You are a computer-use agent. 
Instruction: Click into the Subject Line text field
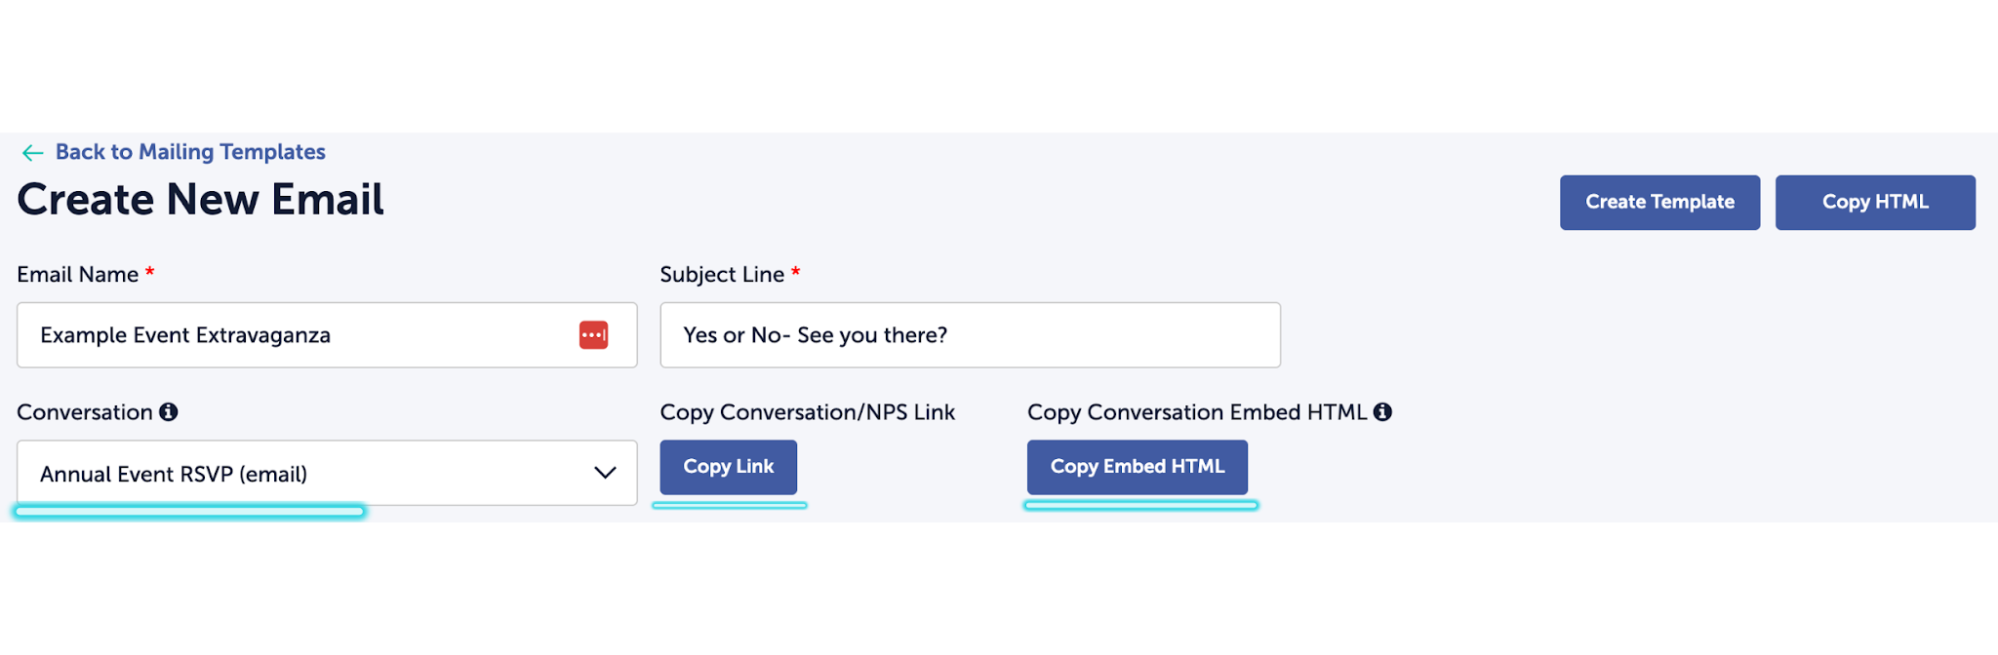pos(970,335)
